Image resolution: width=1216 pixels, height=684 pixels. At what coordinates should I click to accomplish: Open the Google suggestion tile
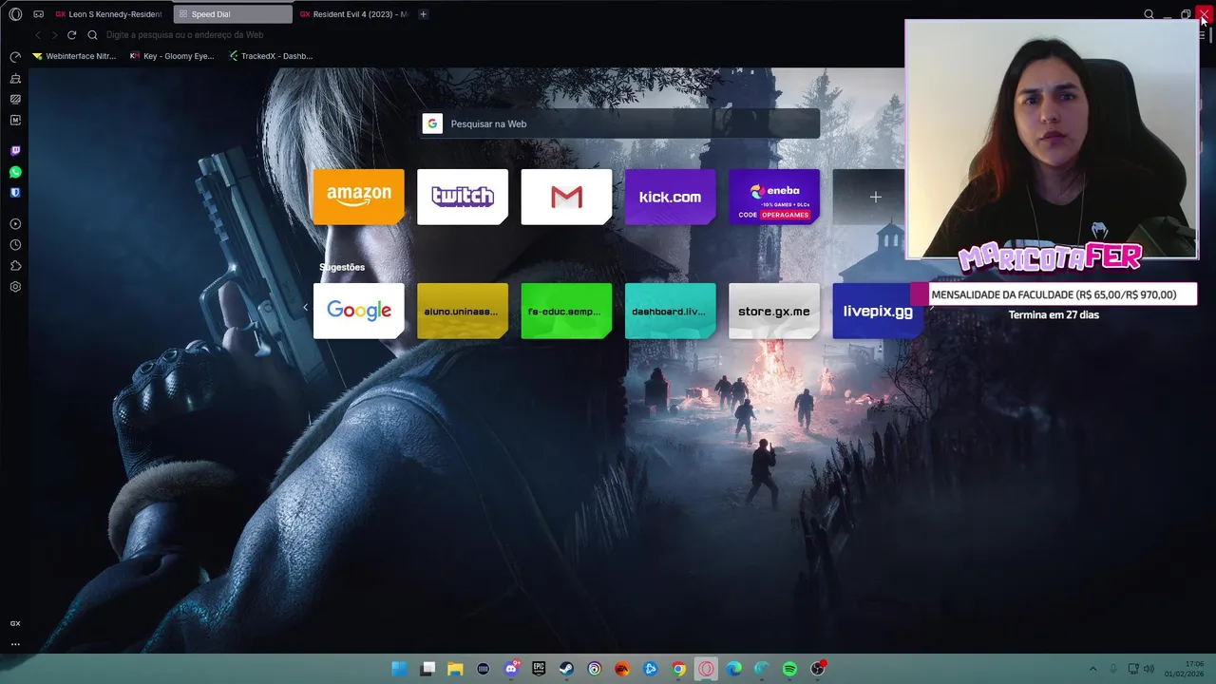(358, 311)
